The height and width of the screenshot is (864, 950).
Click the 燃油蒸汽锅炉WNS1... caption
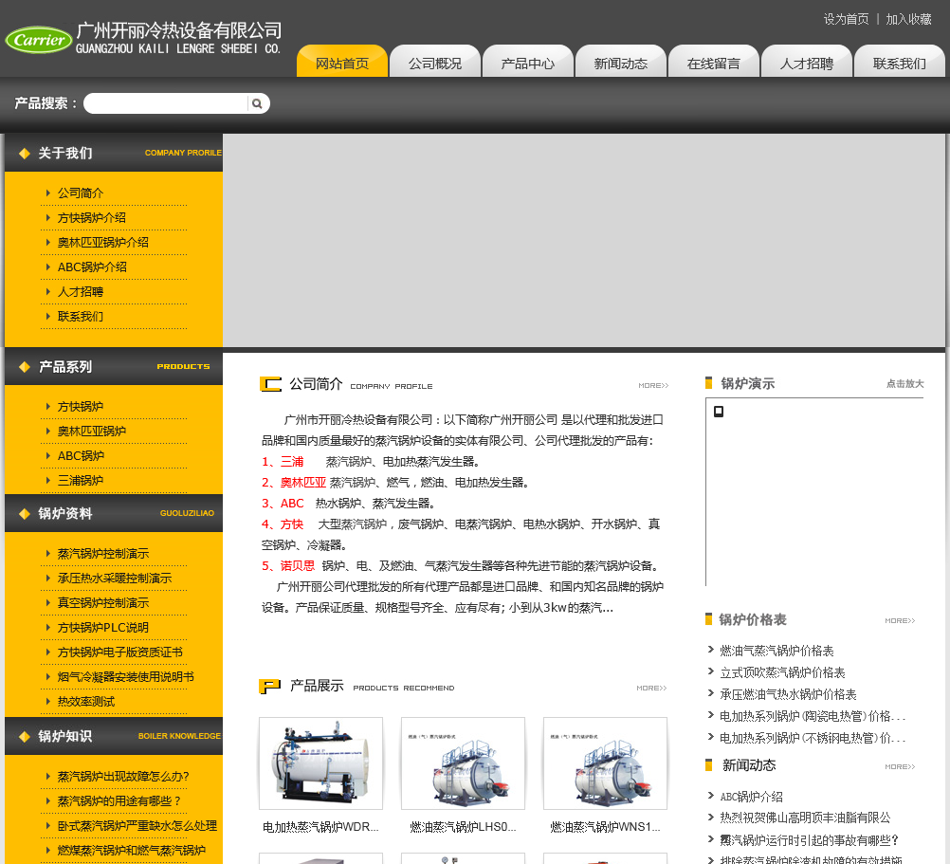point(605,827)
